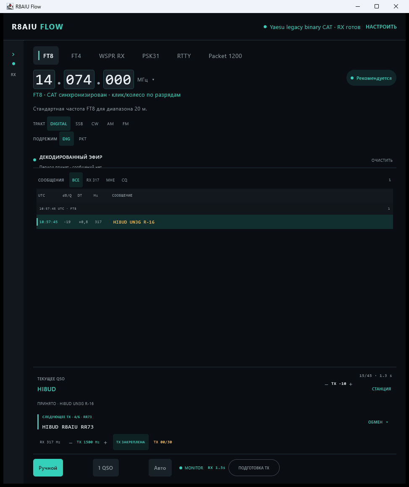Click the RX label in the left sidebar
Screen dimensions: 409x487
coord(13,74)
